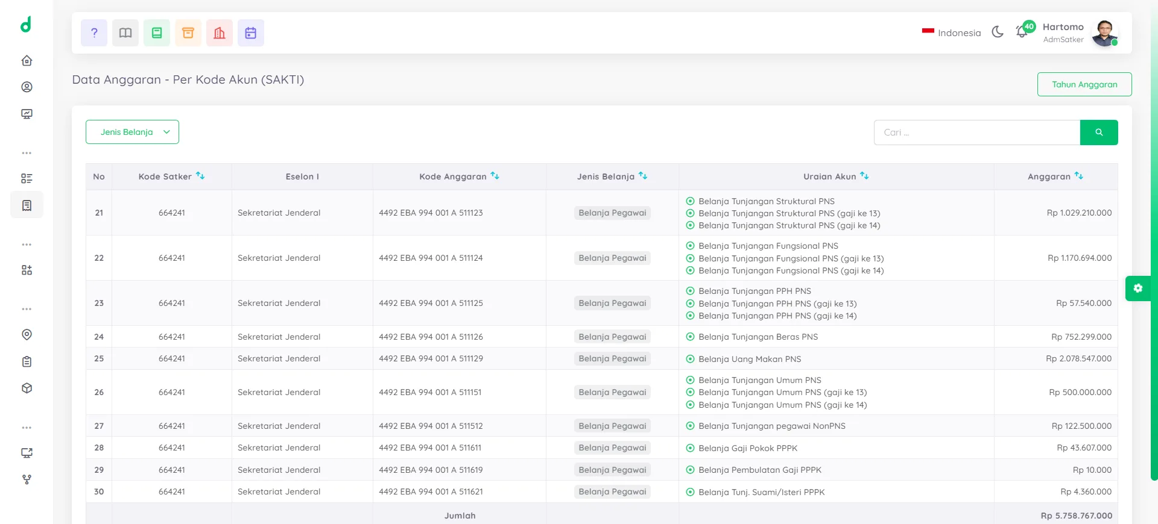Click the green search magnifier button
Image resolution: width=1158 pixels, height=524 pixels.
[1099, 133]
